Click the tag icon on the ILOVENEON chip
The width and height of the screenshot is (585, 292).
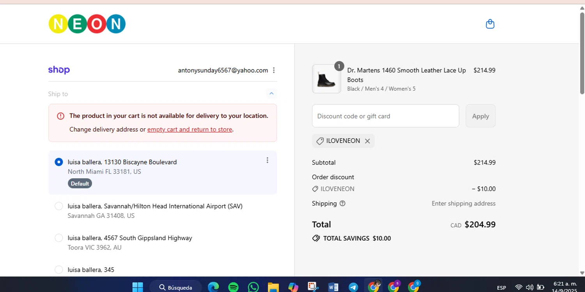click(320, 141)
